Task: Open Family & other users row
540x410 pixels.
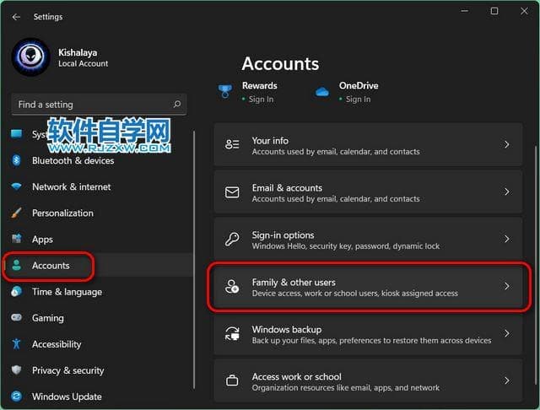Action: (371, 287)
